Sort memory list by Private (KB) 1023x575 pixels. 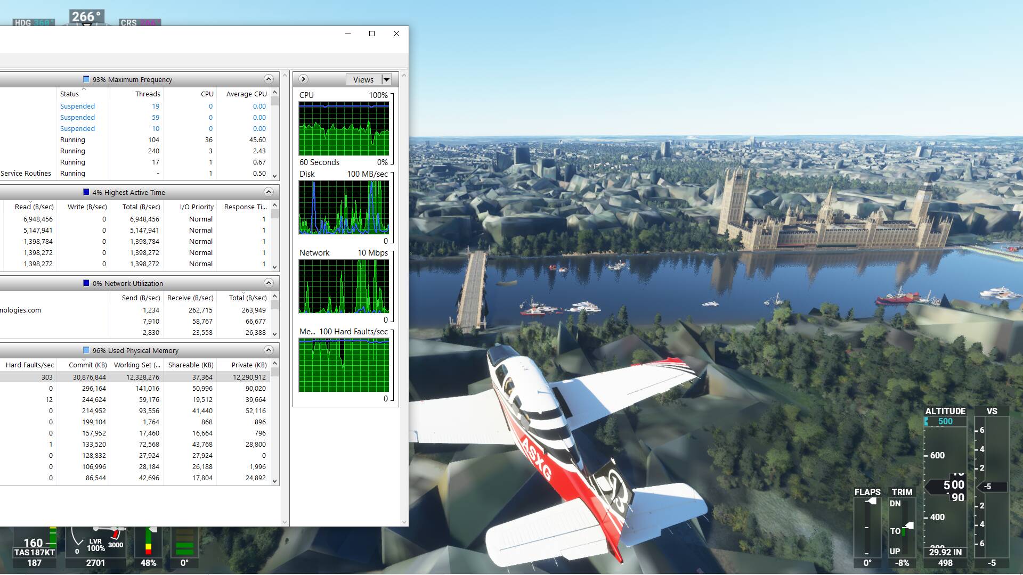pos(243,365)
